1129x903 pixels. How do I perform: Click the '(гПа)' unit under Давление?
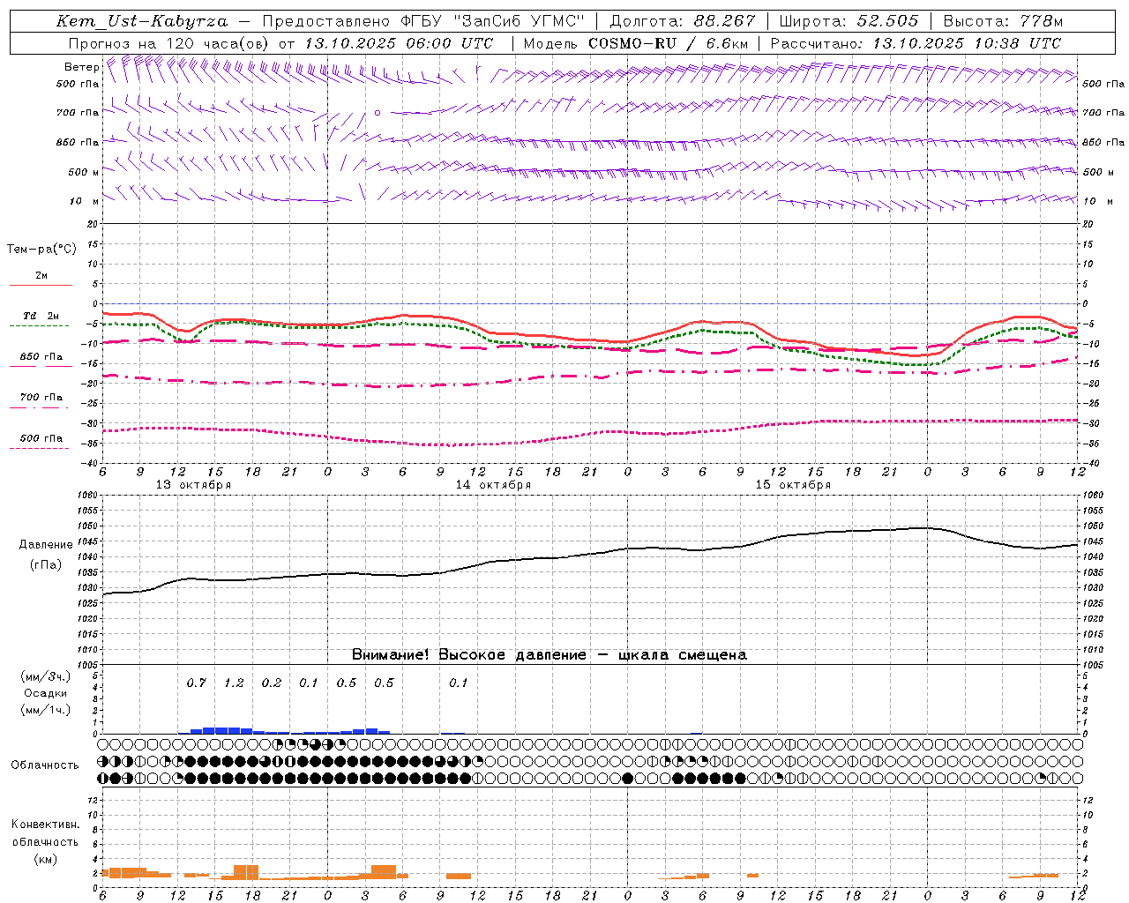(x=46, y=565)
